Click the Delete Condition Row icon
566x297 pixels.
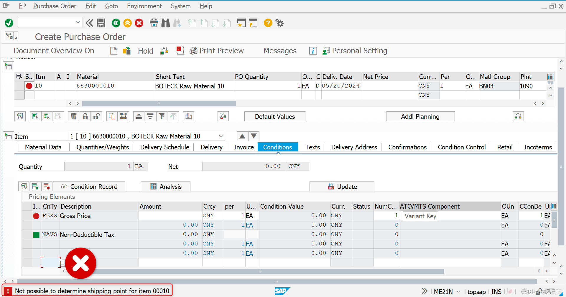click(47, 187)
